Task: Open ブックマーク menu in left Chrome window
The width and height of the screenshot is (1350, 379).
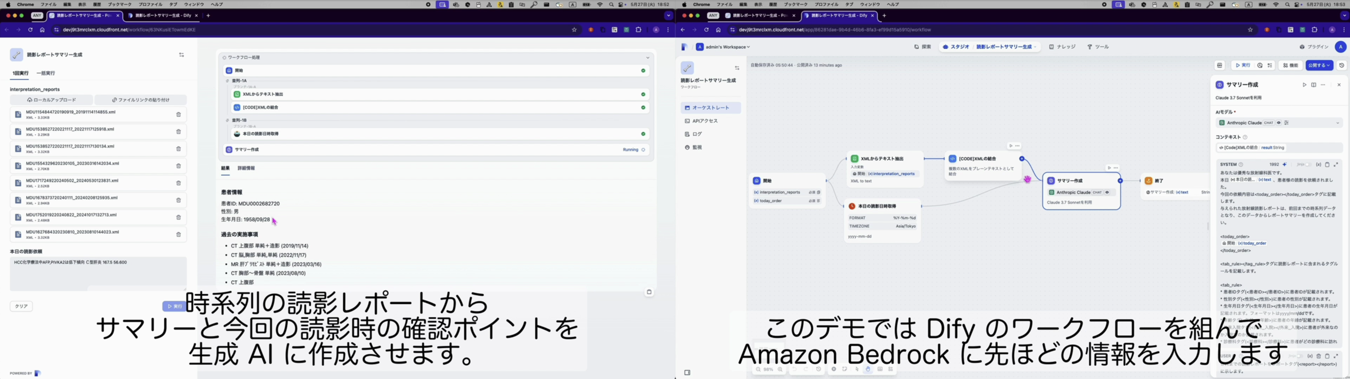Action: tap(119, 5)
